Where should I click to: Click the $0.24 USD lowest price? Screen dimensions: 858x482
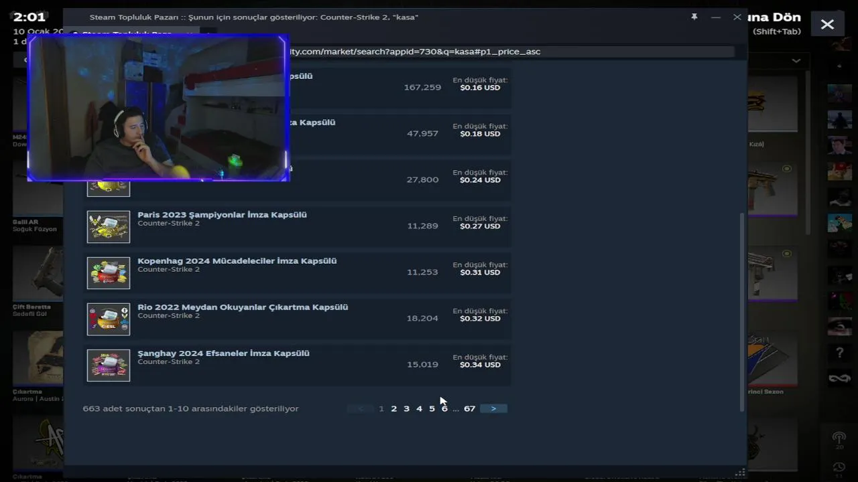click(480, 180)
